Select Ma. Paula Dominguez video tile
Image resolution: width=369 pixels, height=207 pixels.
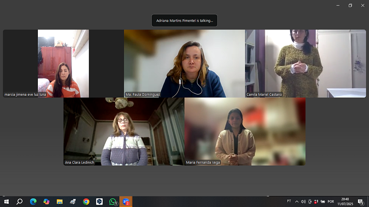click(x=184, y=63)
